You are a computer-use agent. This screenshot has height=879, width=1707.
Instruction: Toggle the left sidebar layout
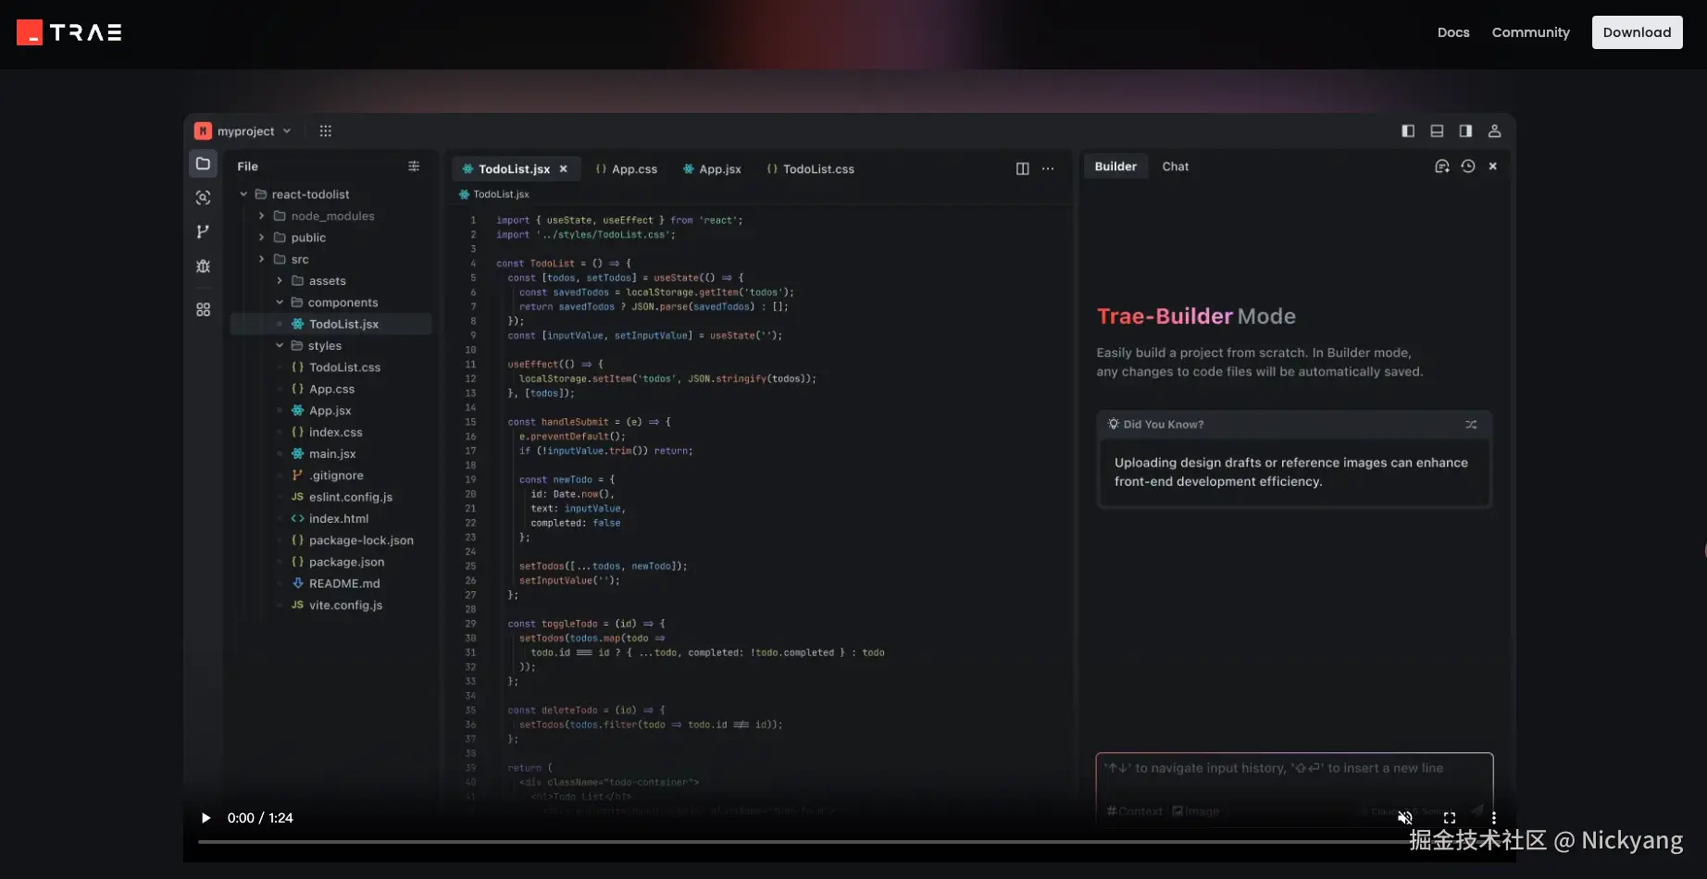(1408, 131)
